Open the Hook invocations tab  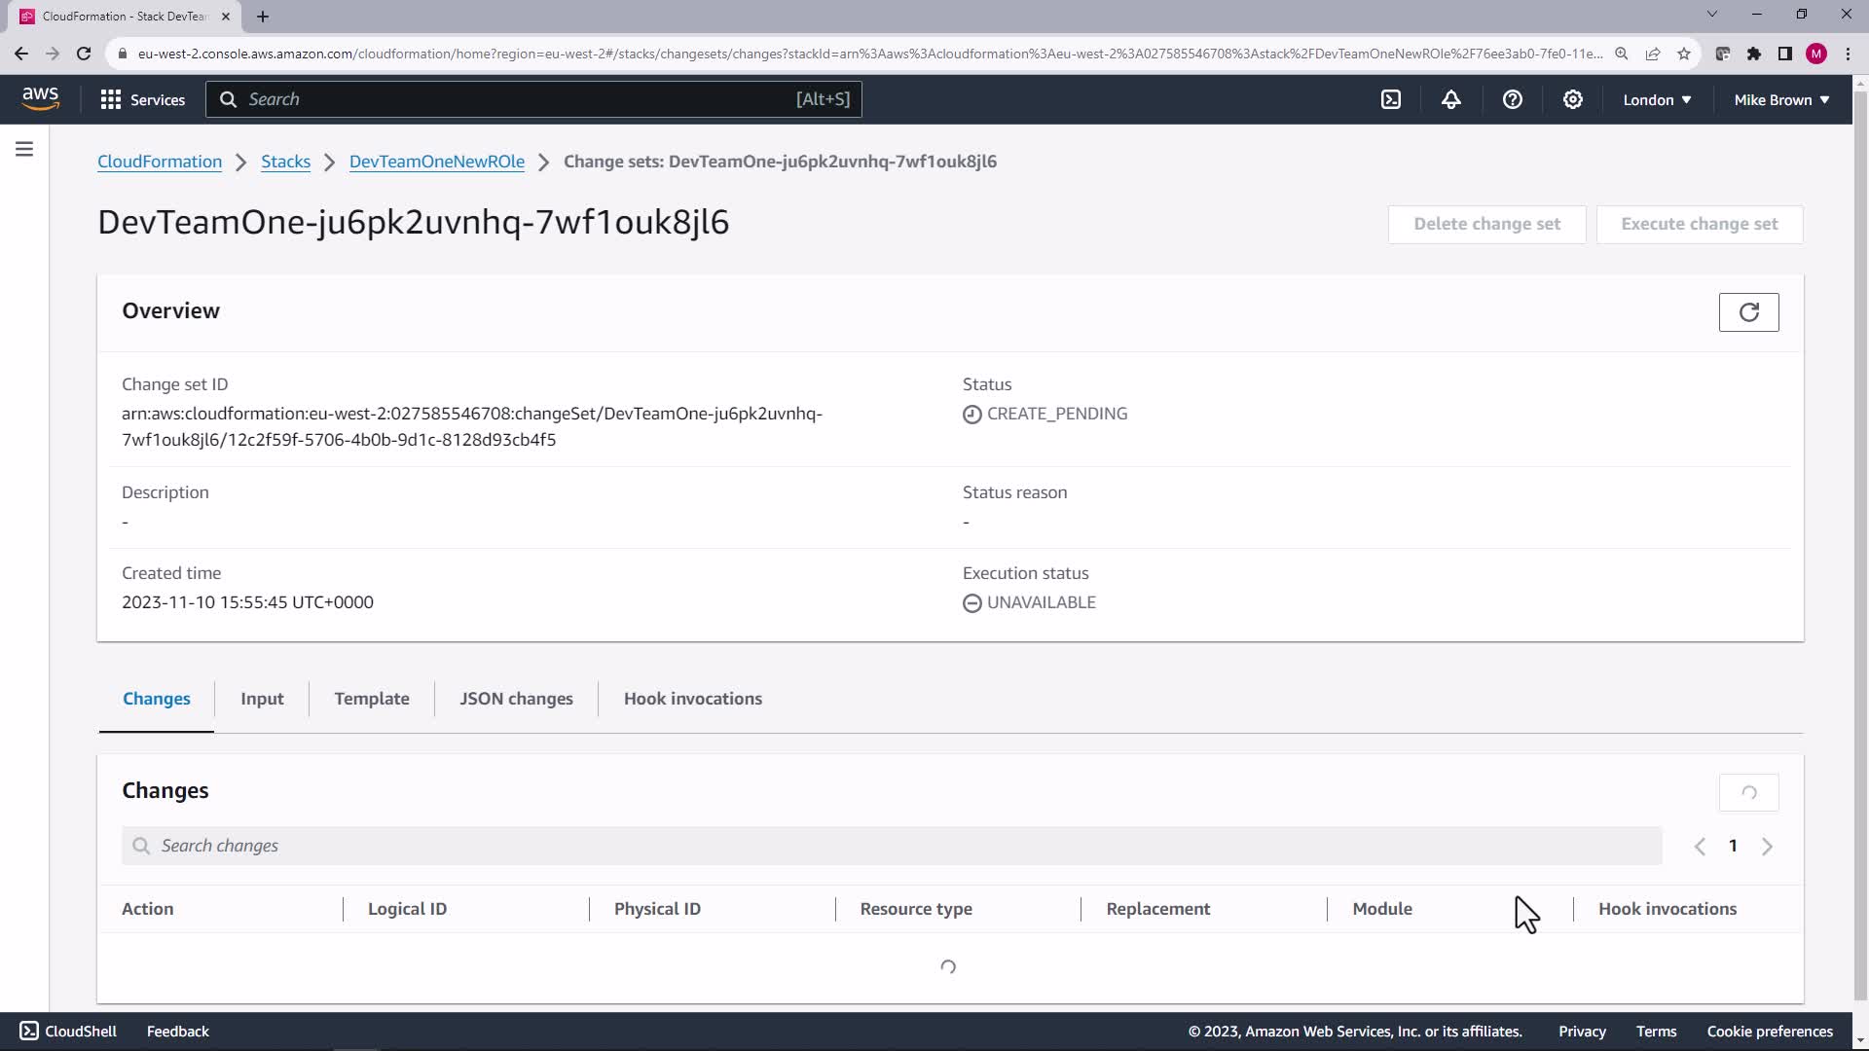[692, 699]
